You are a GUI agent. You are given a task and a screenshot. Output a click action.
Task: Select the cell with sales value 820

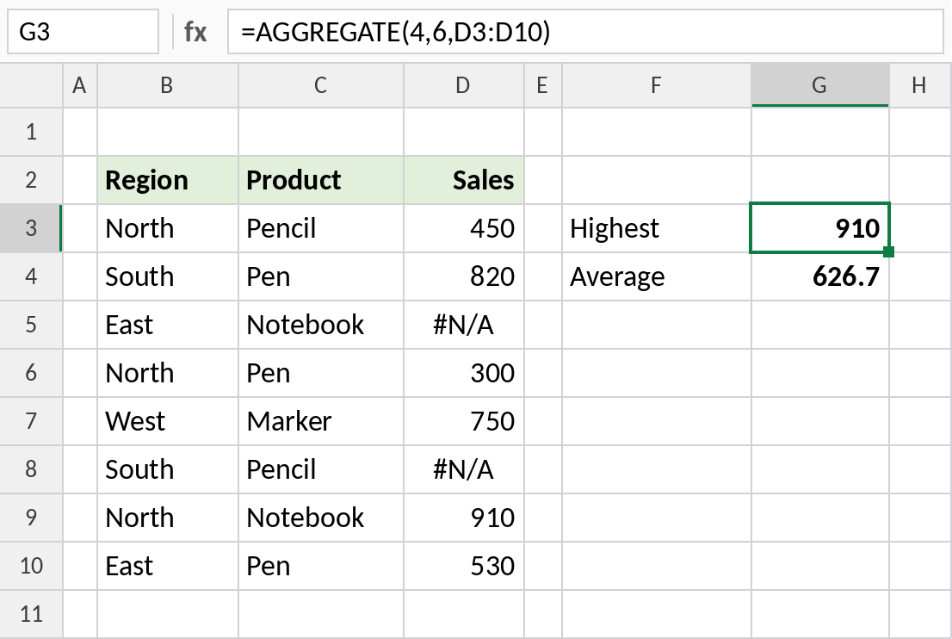coord(463,276)
